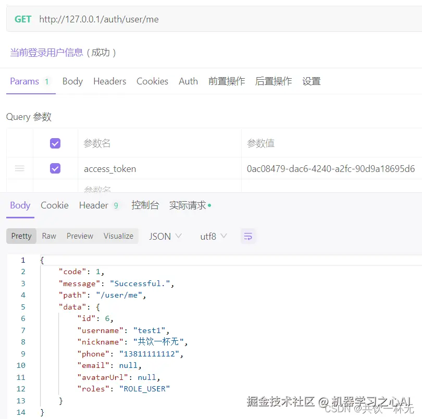Viewport: 422px width, 419px height.
Task: Select the Pretty view button
Action: pyautogui.click(x=21, y=236)
